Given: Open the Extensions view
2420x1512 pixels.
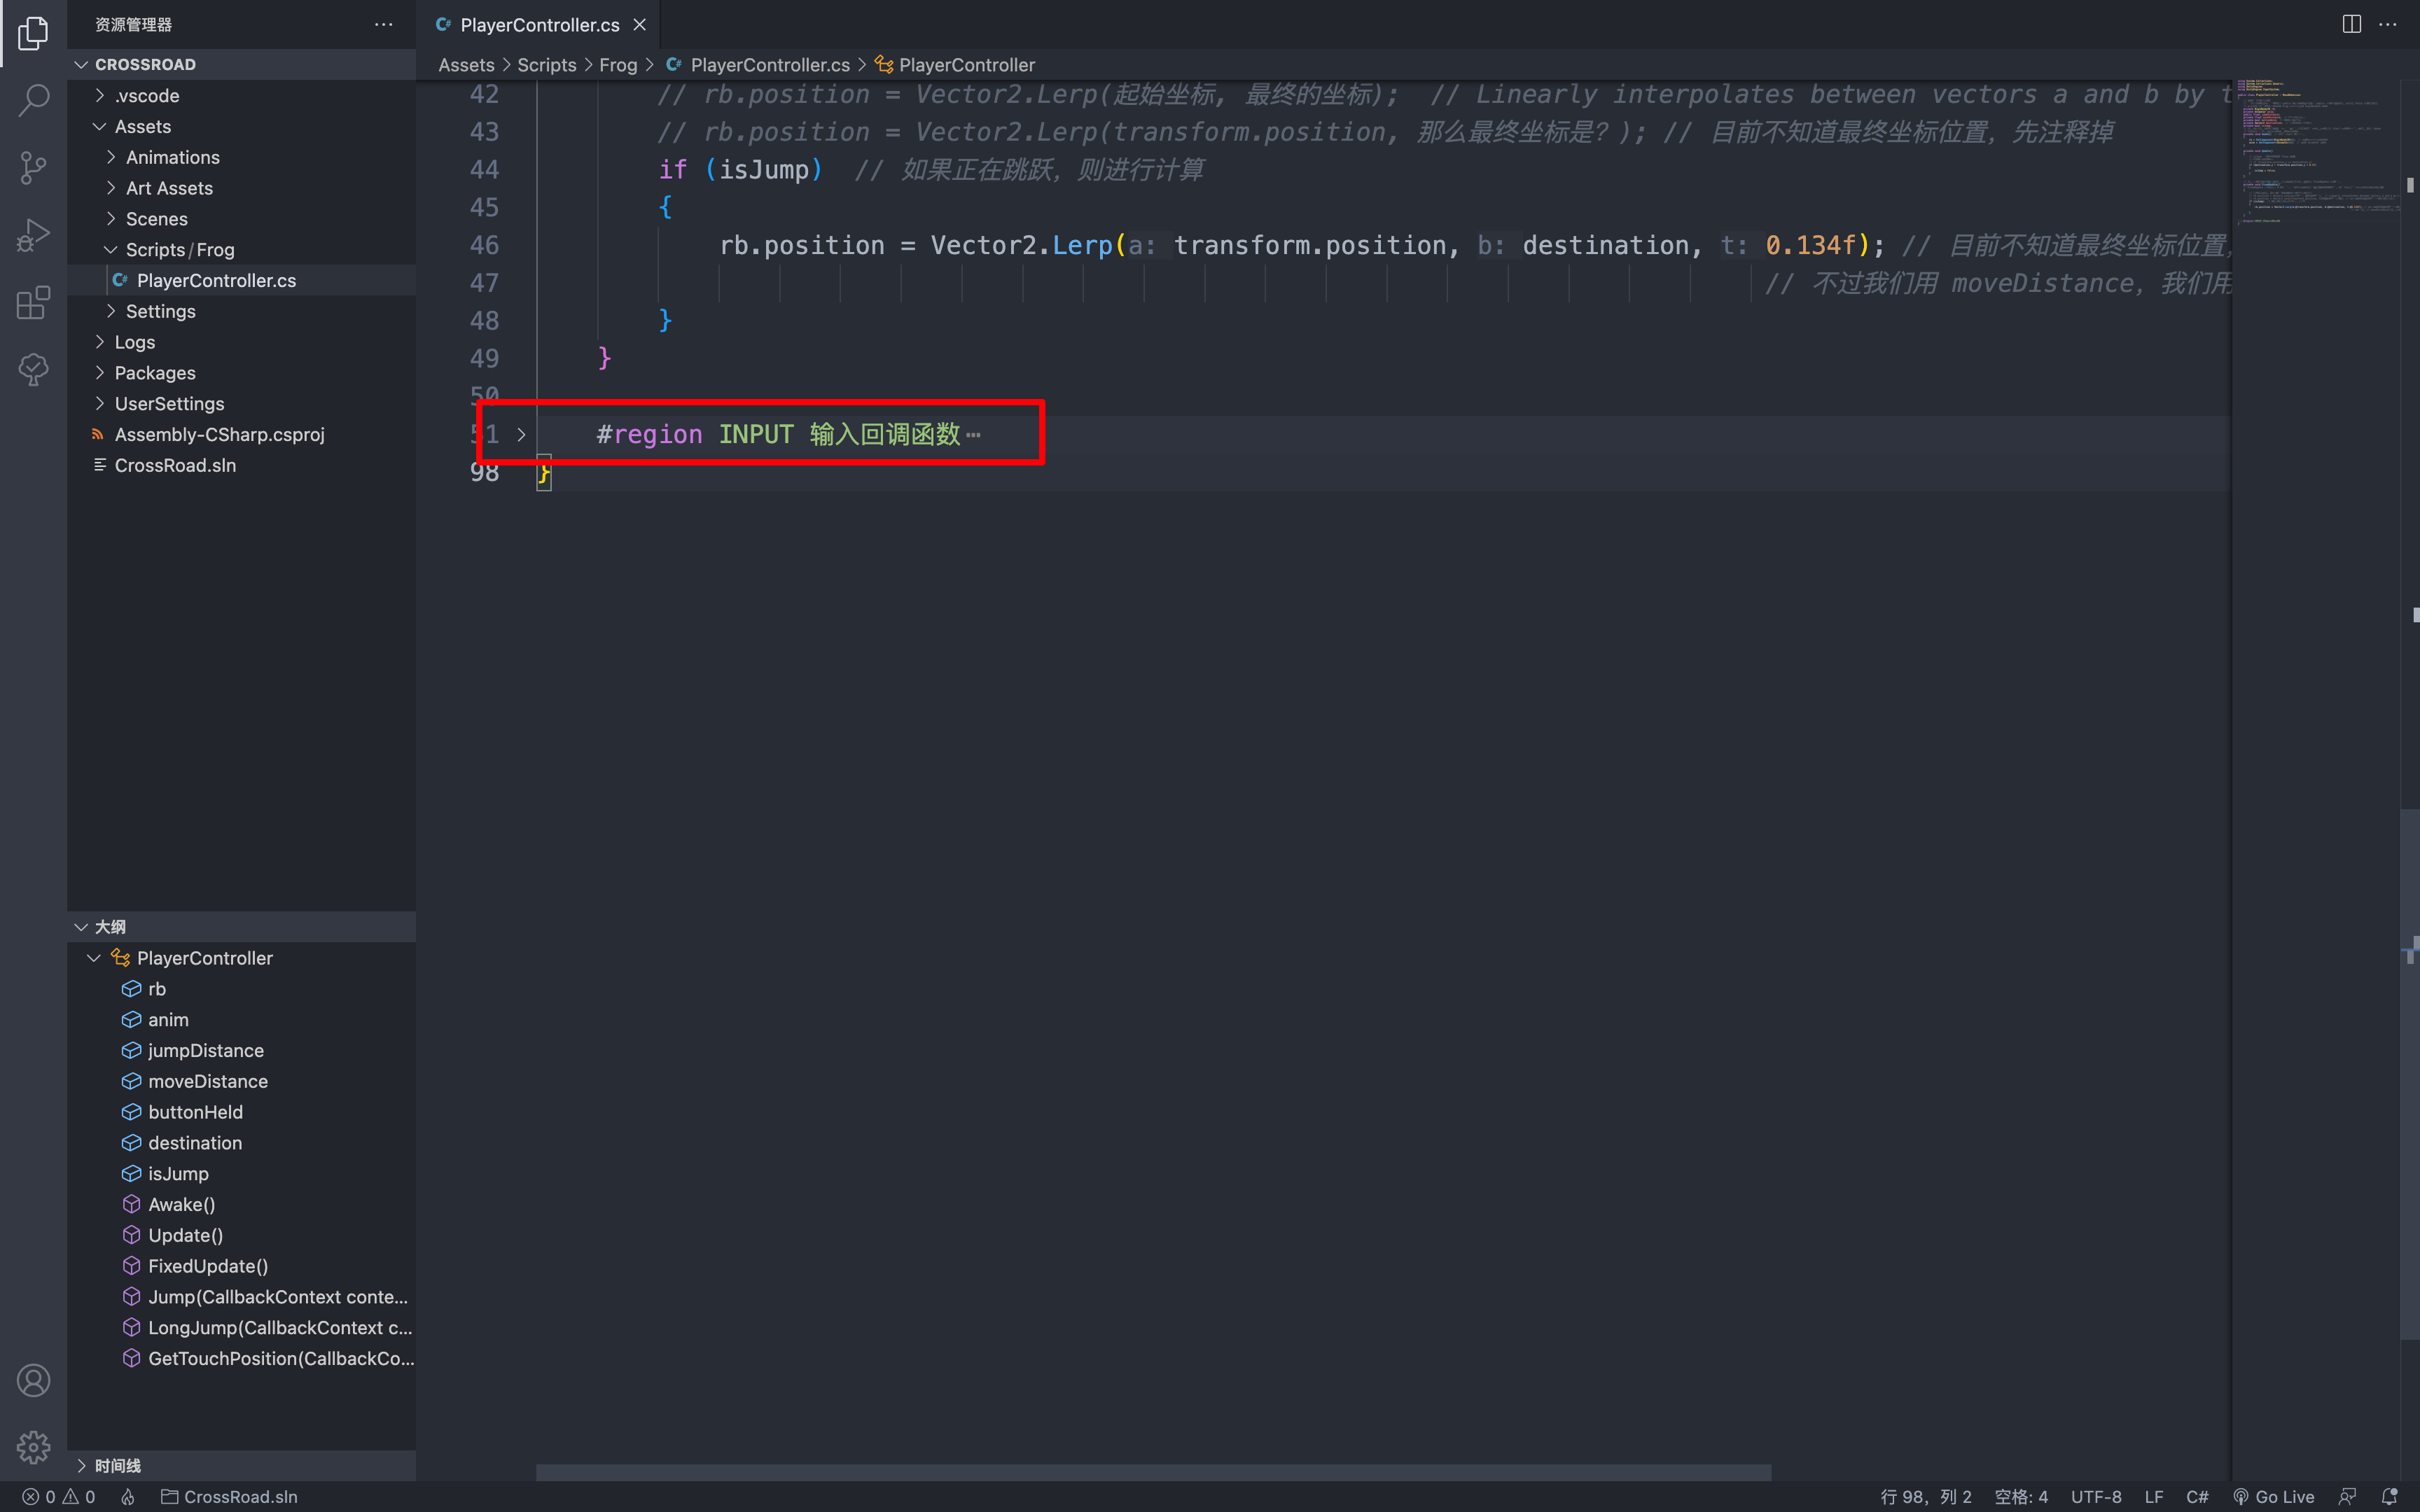Looking at the screenshot, I should [x=33, y=302].
